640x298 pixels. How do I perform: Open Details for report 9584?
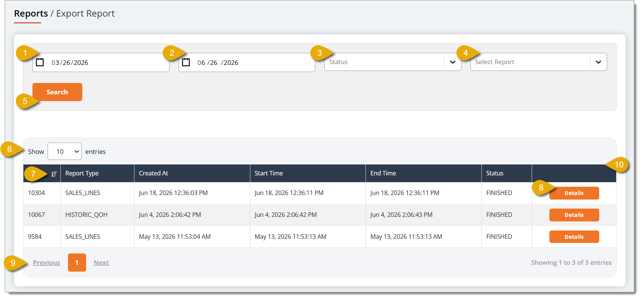(574, 237)
